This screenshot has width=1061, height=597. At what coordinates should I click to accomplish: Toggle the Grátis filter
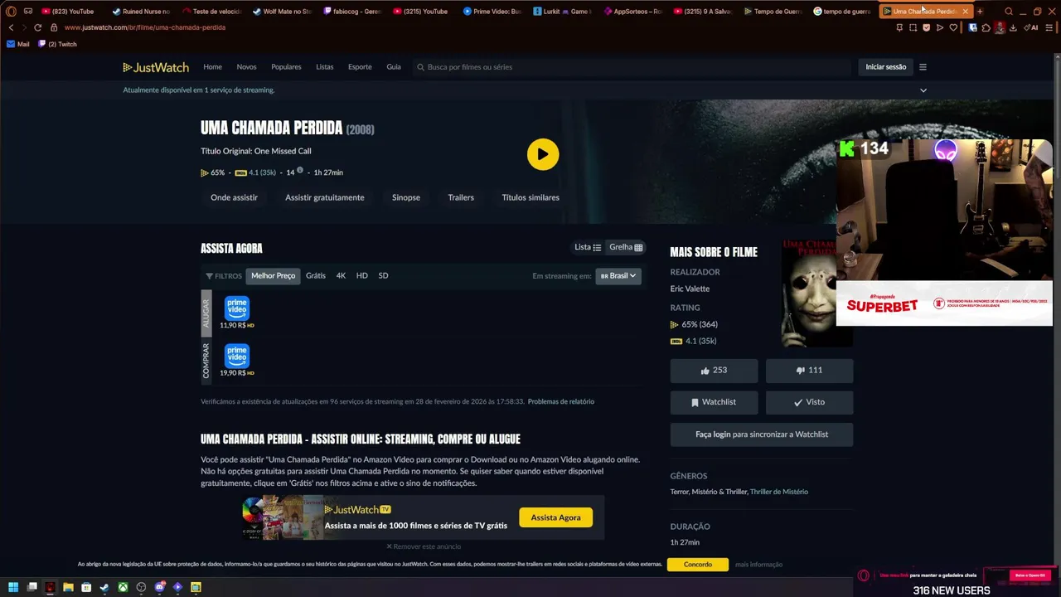click(x=316, y=276)
